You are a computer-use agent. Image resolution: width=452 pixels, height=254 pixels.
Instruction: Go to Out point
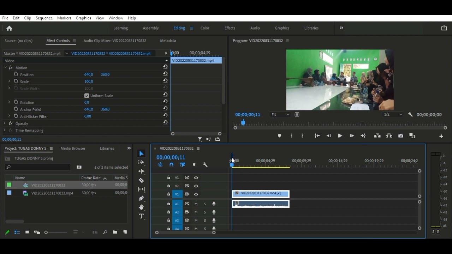coord(363,136)
